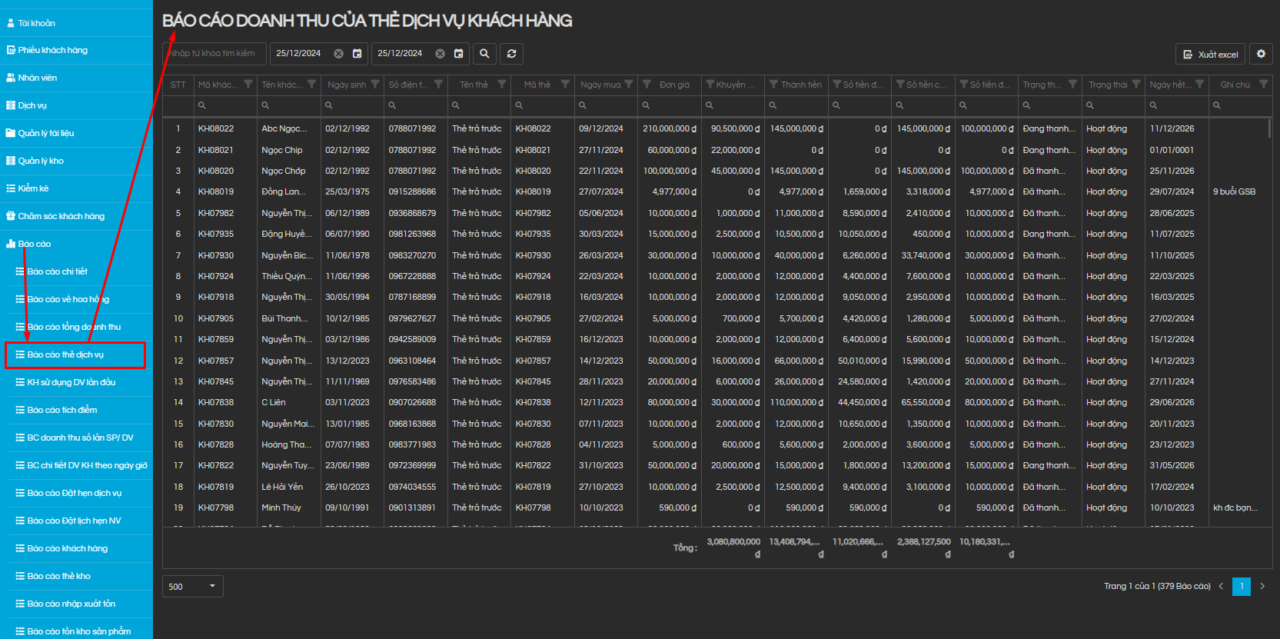Viewport: 1280px width, 639px height.
Task: Click the Xuất excel button
Action: coord(1210,55)
